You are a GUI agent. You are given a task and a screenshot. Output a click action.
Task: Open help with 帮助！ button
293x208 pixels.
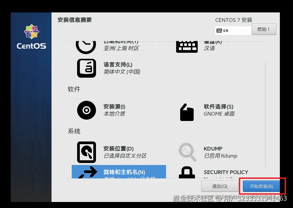(x=264, y=29)
